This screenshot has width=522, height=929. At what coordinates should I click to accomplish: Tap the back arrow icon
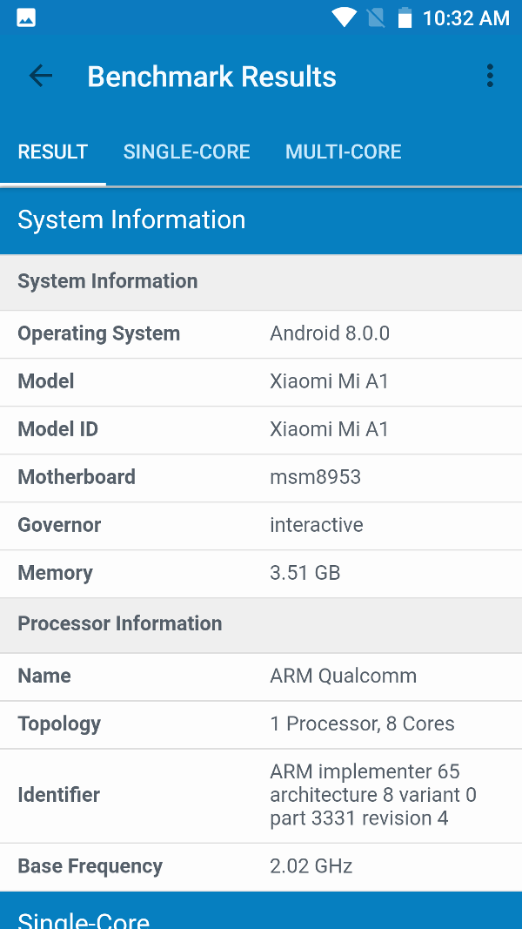click(x=41, y=77)
